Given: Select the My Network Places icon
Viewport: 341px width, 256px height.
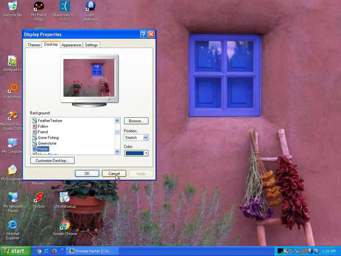Looking at the screenshot, I should tap(13, 202).
